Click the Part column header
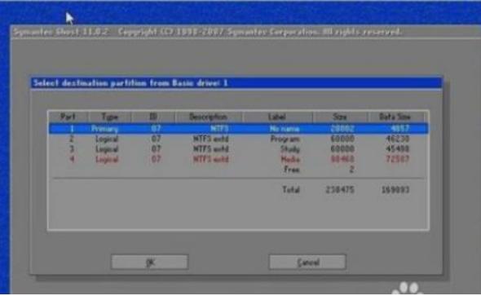Viewport: 481px width, 296px height. pyautogui.click(x=68, y=117)
